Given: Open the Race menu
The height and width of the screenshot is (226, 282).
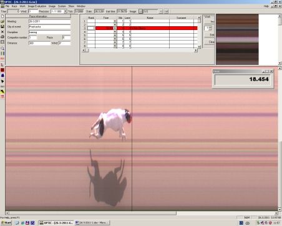Looking at the screenshot, I should [14, 6].
